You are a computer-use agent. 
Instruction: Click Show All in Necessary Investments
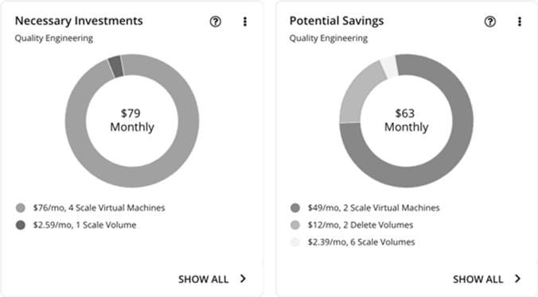[203, 280]
